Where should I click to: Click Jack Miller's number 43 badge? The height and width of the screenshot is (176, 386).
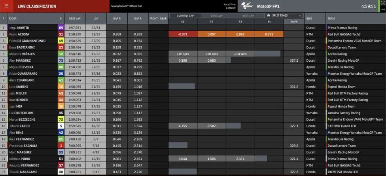click(61, 93)
